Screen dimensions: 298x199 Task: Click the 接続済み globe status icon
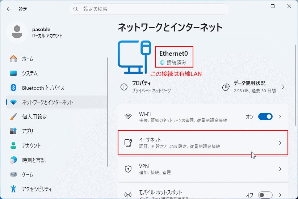click(162, 63)
